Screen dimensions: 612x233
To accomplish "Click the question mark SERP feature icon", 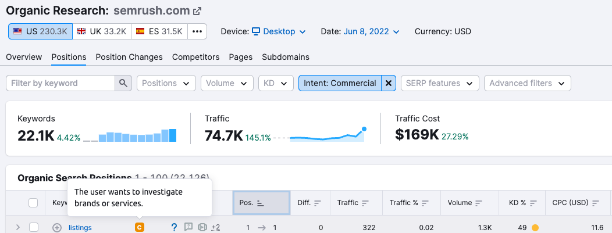I will 175,227.
